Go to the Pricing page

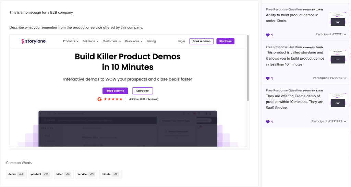click(151, 41)
